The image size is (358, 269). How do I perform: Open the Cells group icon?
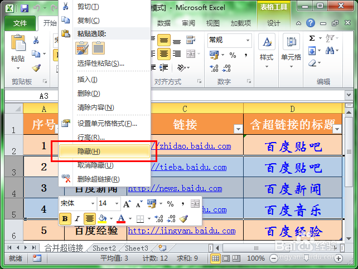point(291,42)
